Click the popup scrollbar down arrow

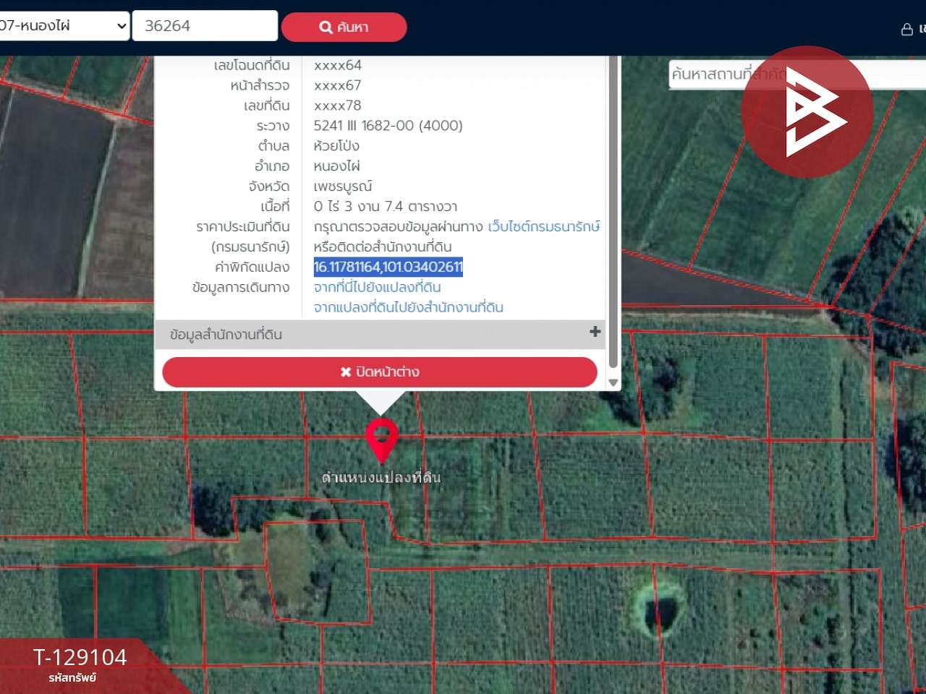click(x=613, y=382)
